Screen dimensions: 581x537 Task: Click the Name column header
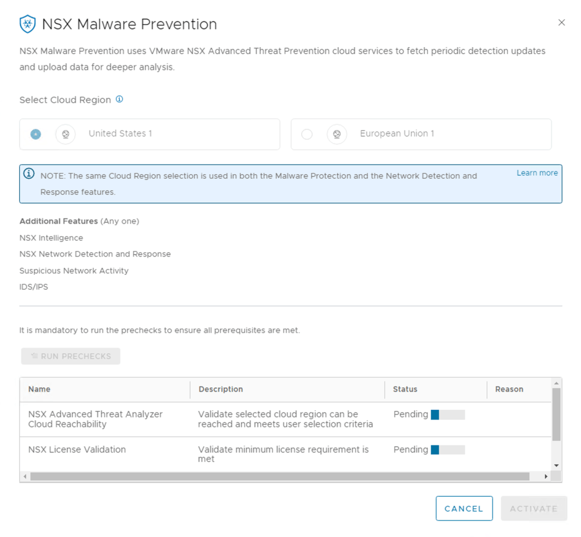click(40, 389)
